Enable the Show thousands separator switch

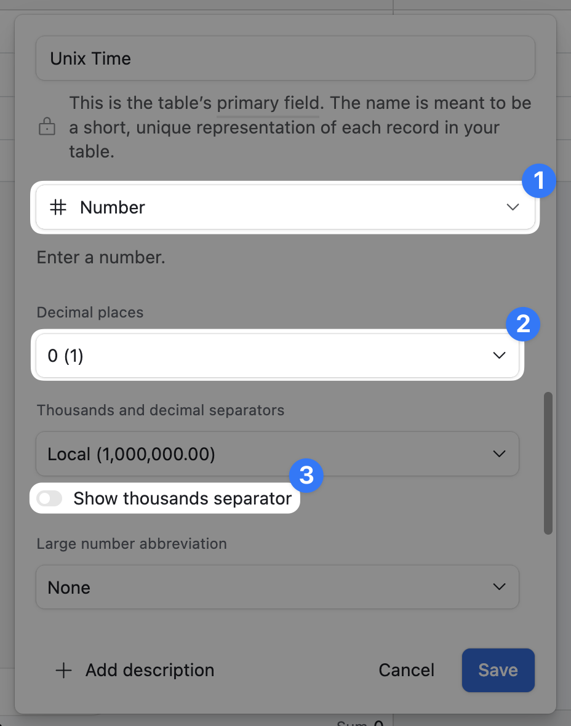tap(50, 498)
